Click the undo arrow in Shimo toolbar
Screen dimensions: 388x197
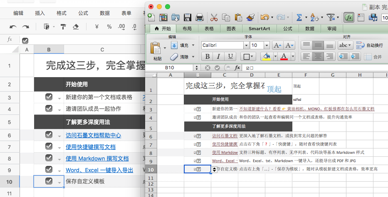(x=13, y=27)
